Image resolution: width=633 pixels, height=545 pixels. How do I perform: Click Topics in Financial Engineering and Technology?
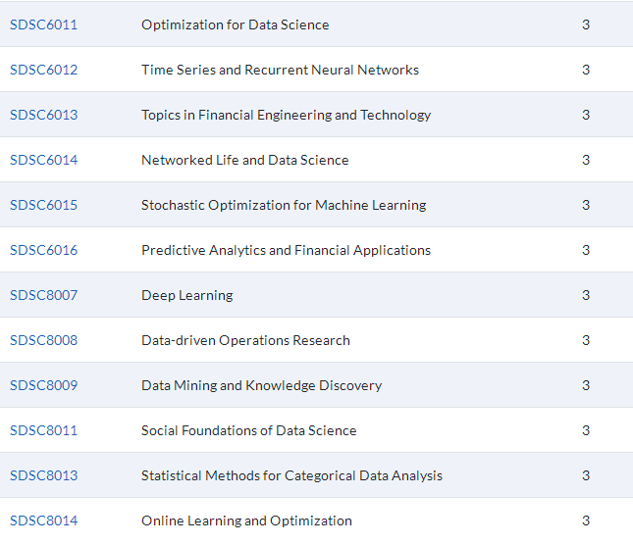coord(287,116)
